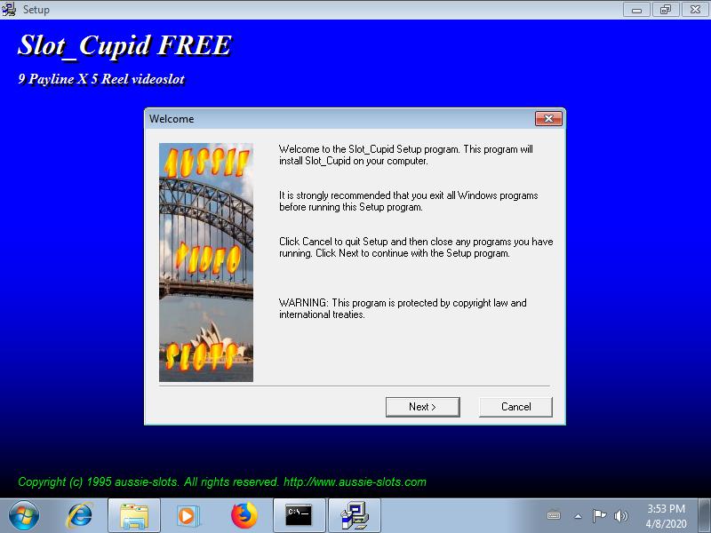
Task: Close the Welcome dialog with the red X
Action: [548, 119]
